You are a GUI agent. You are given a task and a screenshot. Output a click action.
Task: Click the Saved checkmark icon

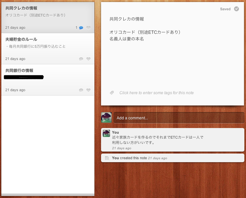coord(236,9)
